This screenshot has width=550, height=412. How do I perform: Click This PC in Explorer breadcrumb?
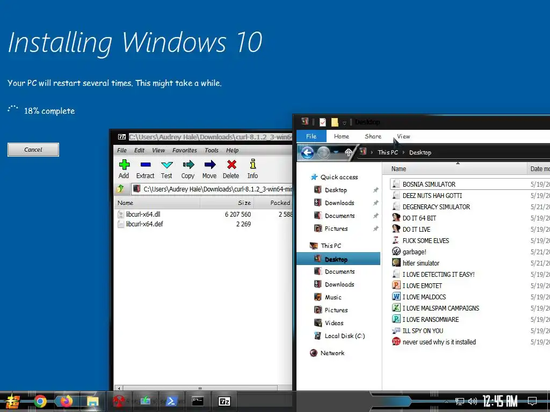[388, 152]
